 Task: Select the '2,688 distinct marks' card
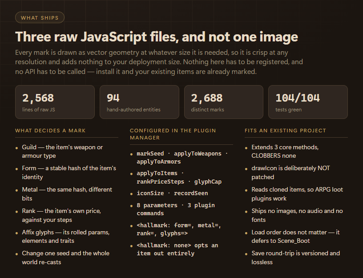point(224,102)
